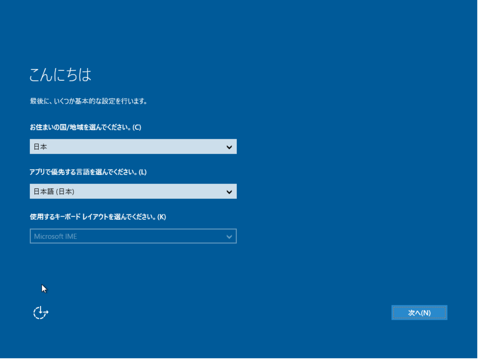Click inside the country selection combo box
This screenshot has width=478, height=359.
tap(133, 147)
